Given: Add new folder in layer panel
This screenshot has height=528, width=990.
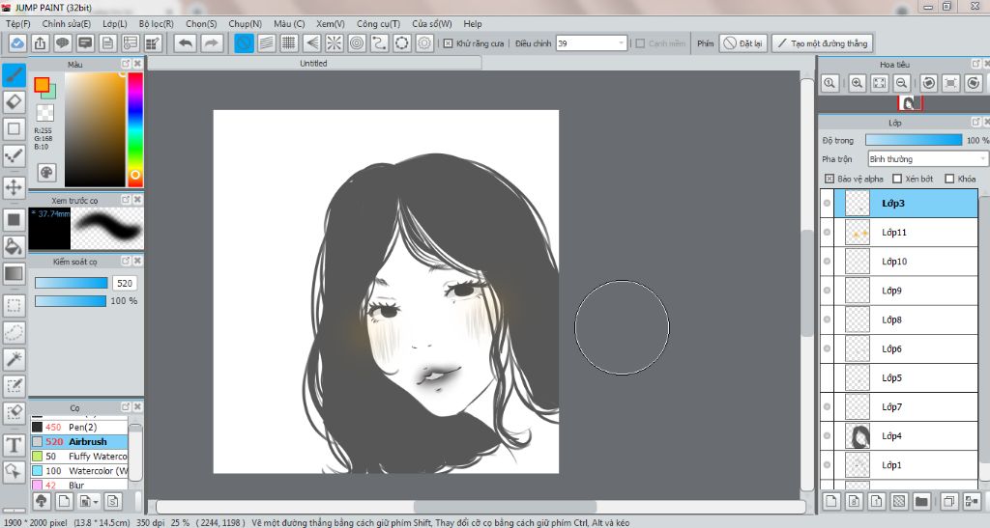Looking at the screenshot, I should [x=921, y=502].
